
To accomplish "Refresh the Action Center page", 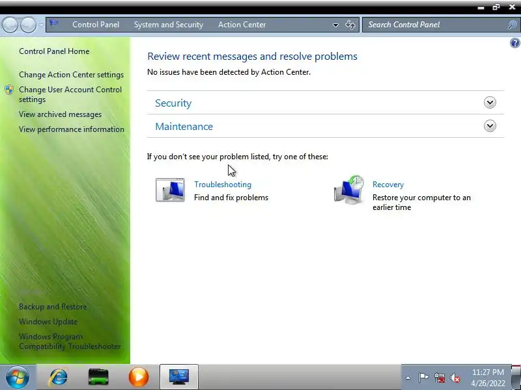I will click(x=350, y=25).
